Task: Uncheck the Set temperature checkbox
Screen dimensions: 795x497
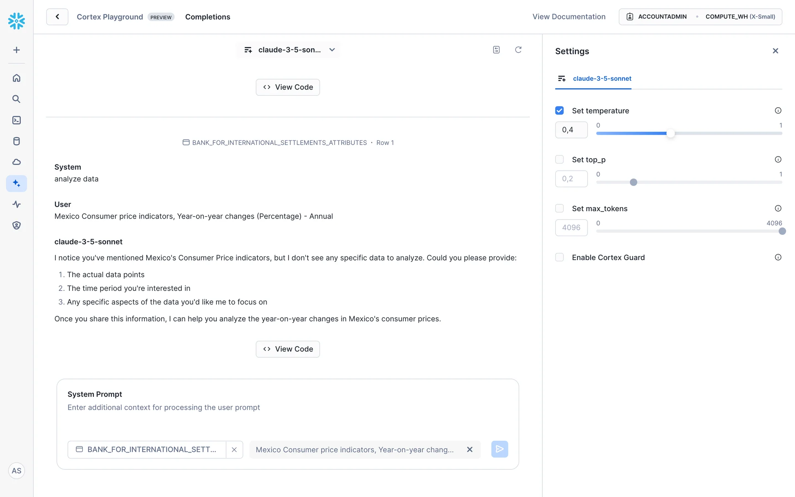Action: pos(559,111)
